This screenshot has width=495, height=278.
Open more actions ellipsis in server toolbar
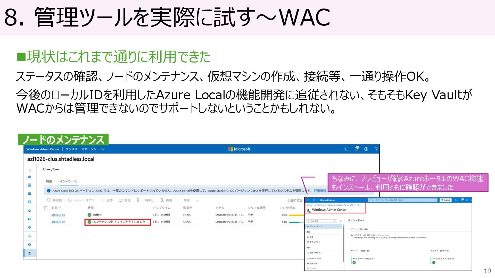click(x=197, y=200)
